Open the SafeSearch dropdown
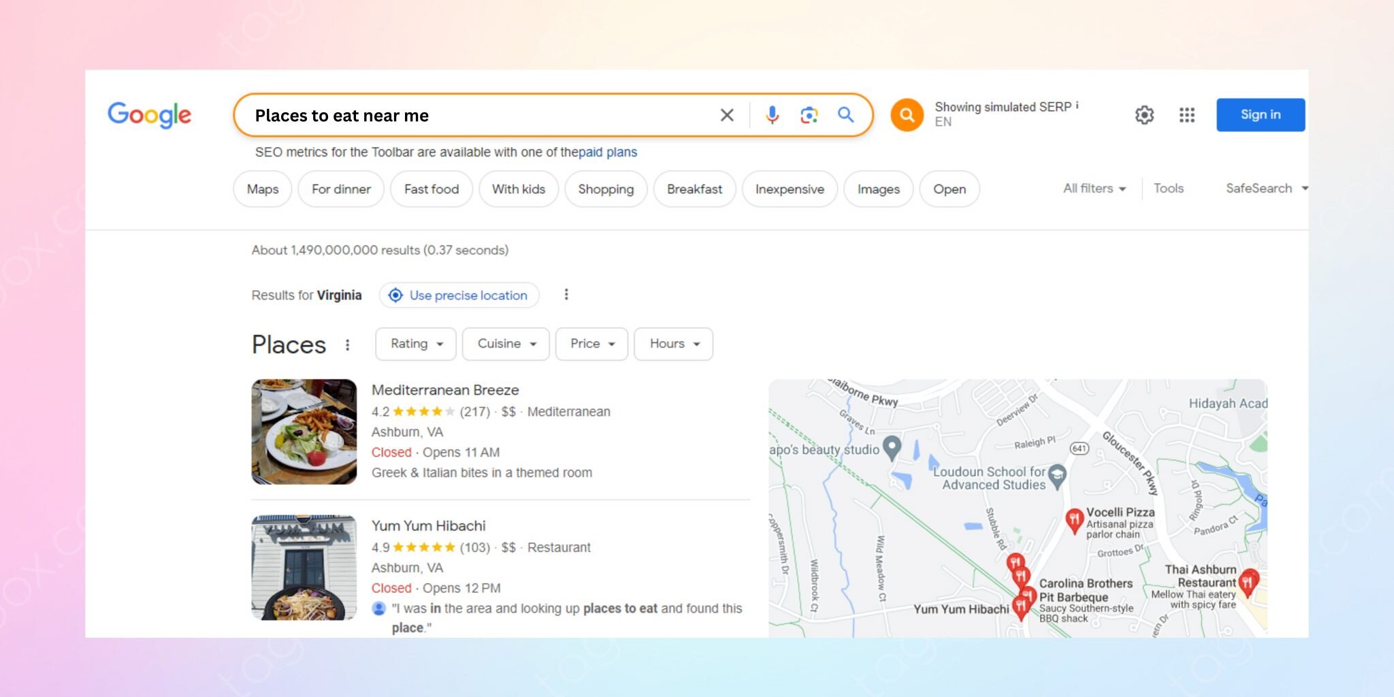This screenshot has height=697, width=1394. click(x=1266, y=189)
